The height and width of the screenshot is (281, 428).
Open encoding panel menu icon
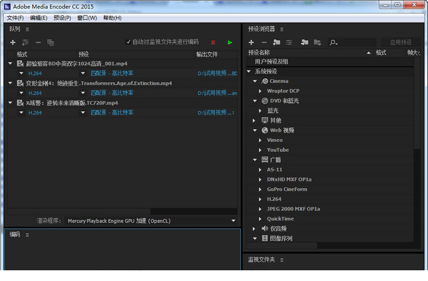pos(27,235)
